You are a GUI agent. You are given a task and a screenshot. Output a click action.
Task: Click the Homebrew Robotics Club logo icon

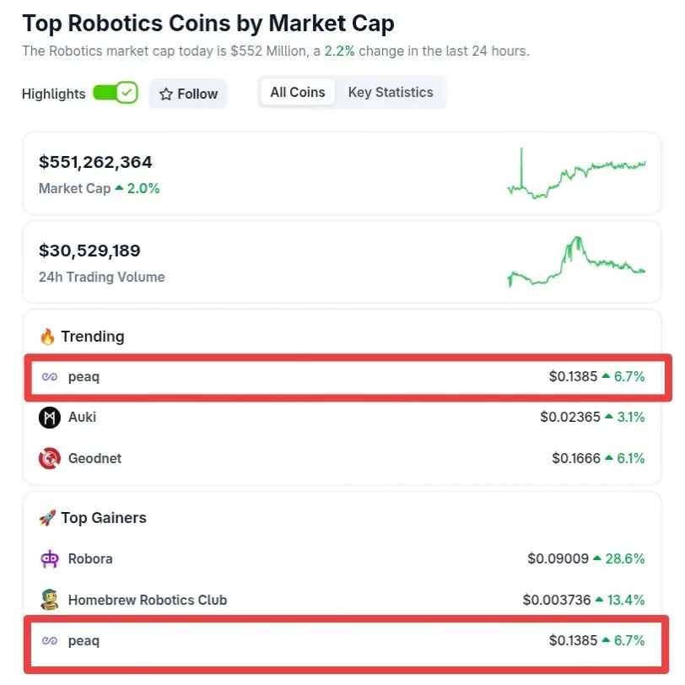(50, 600)
